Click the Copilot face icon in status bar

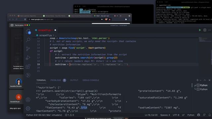click(x=198, y=115)
